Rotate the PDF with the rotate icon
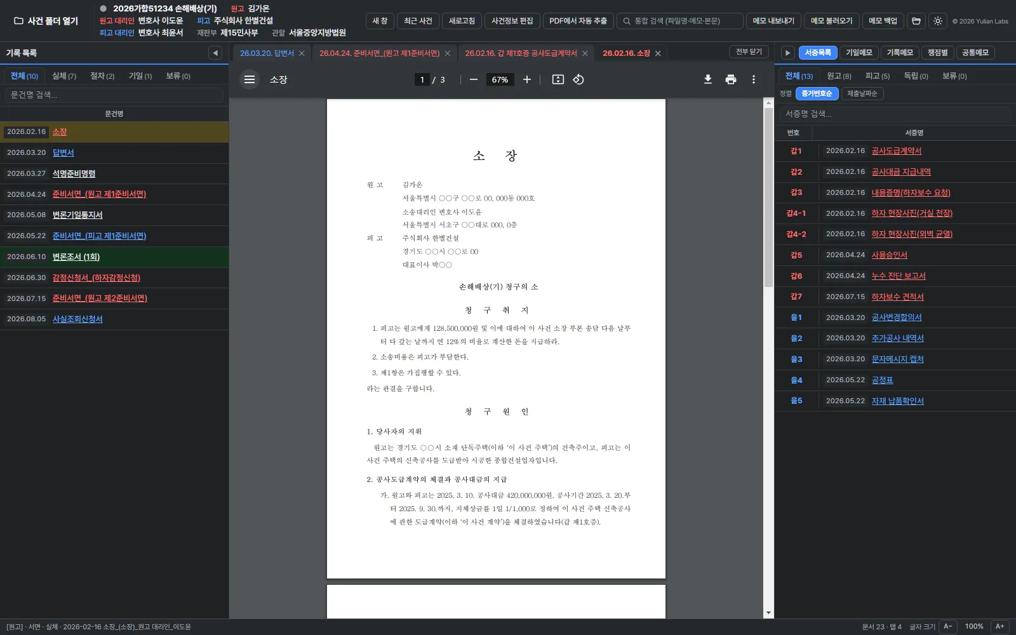 click(x=578, y=79)
